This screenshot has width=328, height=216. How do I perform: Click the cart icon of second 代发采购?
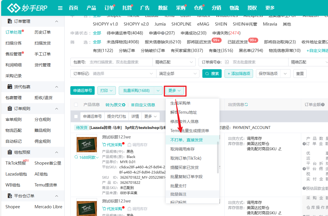(104, 209)
